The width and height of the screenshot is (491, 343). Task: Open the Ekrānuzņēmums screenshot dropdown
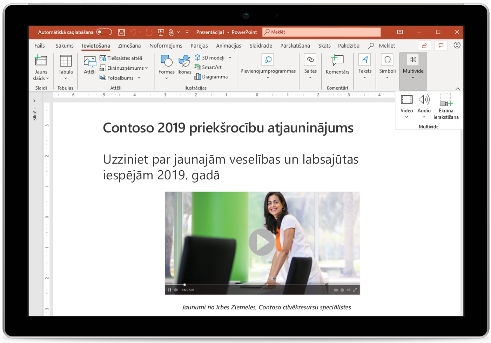[124, 68]
